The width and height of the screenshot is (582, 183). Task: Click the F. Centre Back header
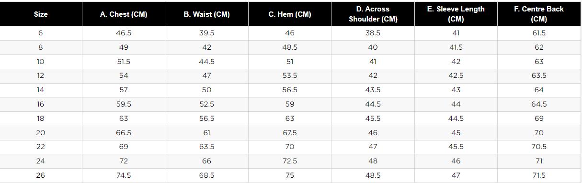click(x=539, y=14)
